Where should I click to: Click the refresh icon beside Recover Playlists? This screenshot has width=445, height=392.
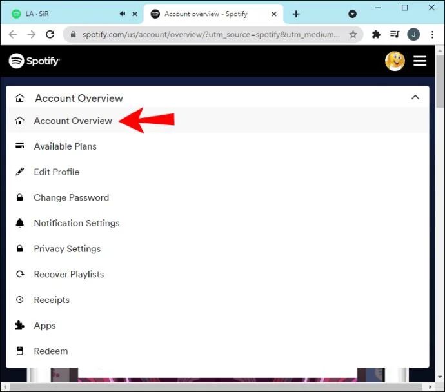[20, 274]
